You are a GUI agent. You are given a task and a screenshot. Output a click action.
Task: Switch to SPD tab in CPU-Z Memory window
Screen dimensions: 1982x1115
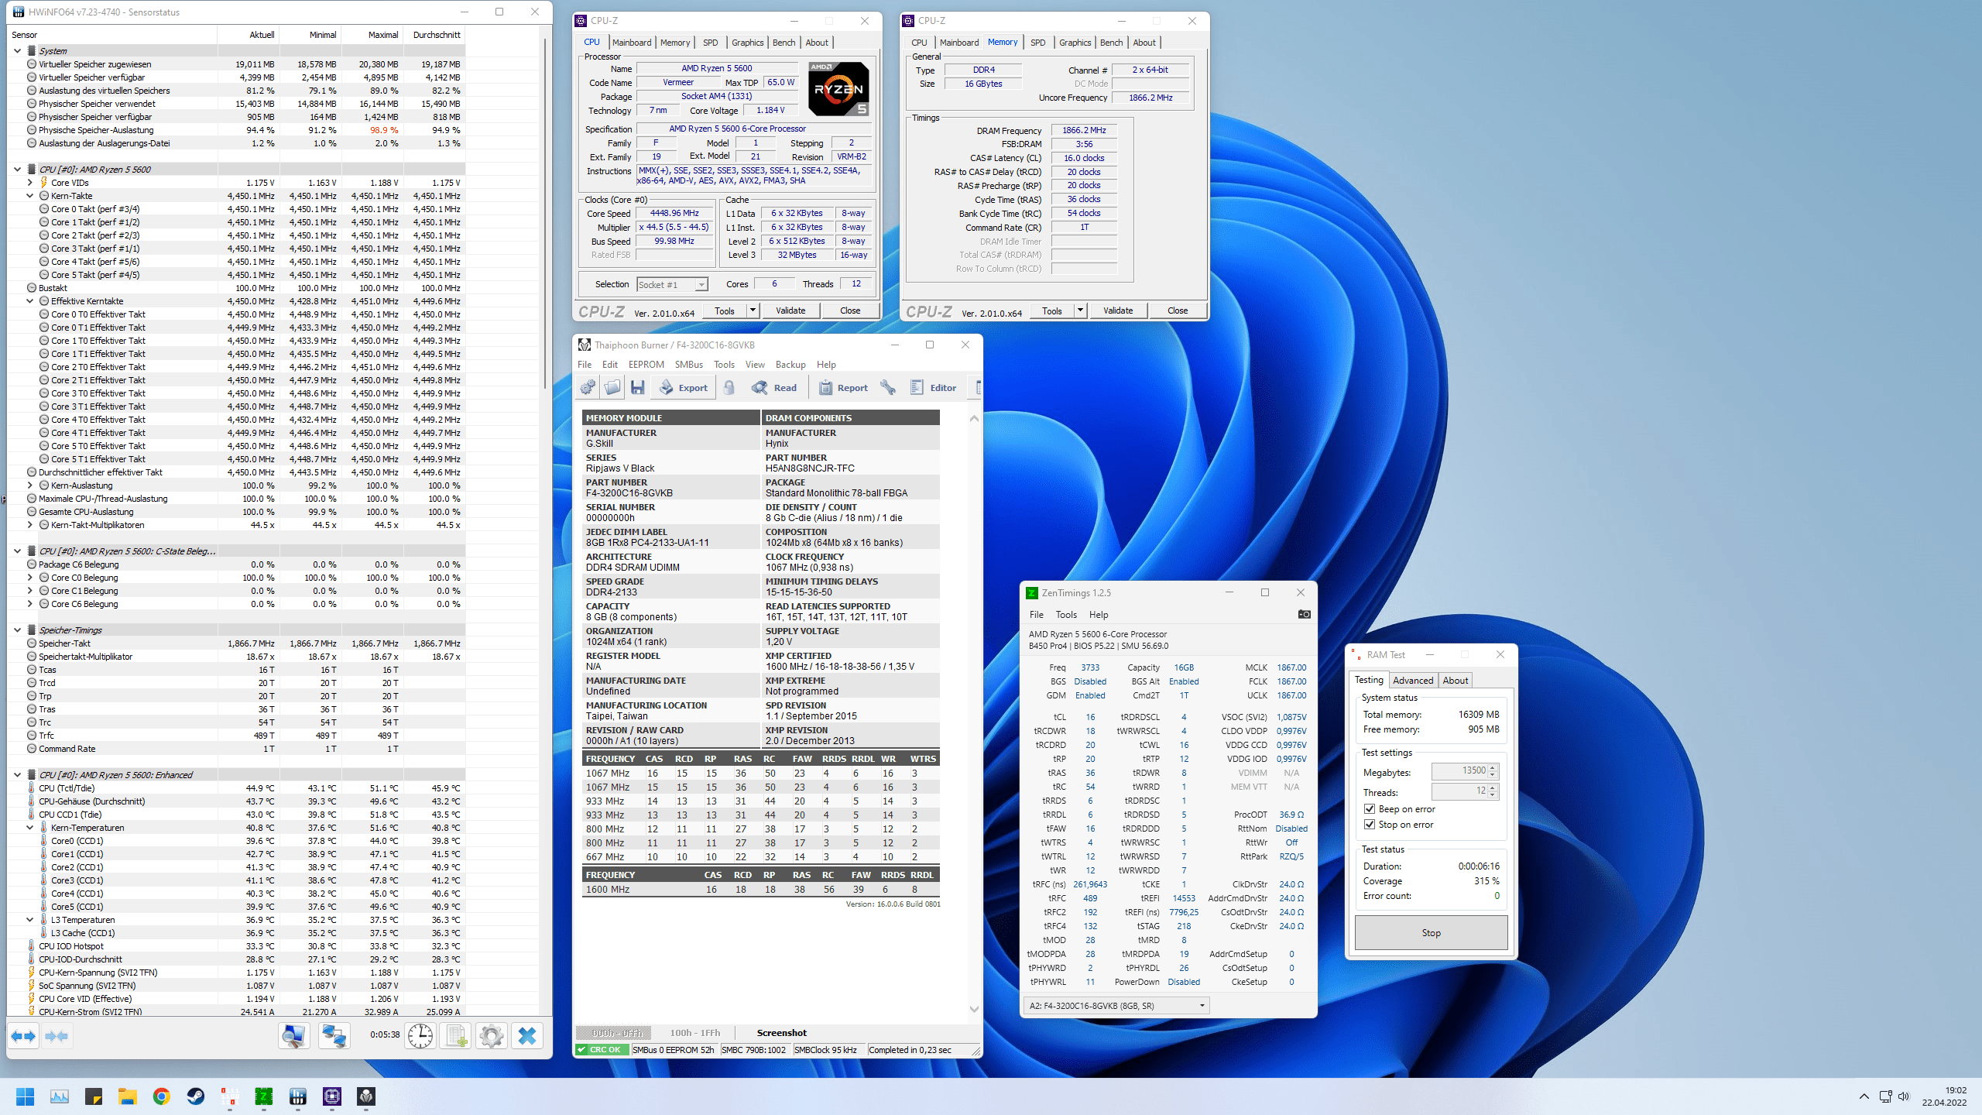click(1038, 43)
